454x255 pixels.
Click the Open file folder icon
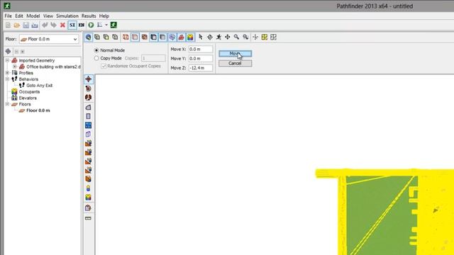point(17,25)
